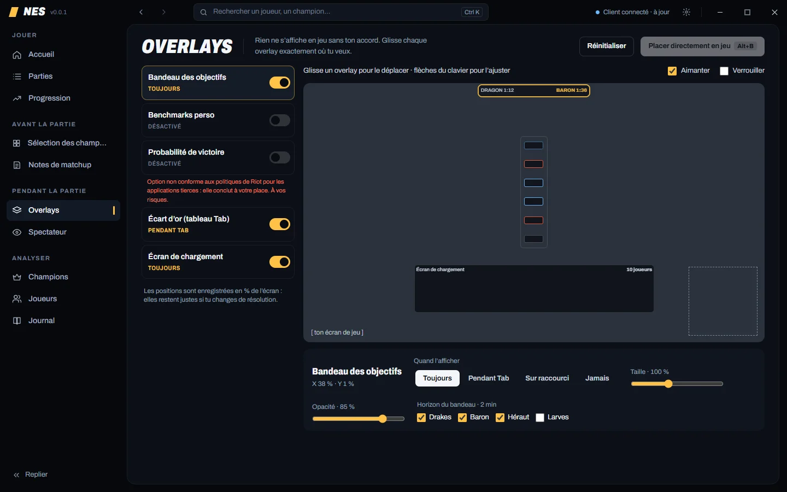The height and width of the screenshot is (492, 787).
Task: Click the search magnifier icon
Action: 203,12
